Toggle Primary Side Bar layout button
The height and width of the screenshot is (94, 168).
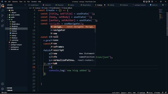144,2
